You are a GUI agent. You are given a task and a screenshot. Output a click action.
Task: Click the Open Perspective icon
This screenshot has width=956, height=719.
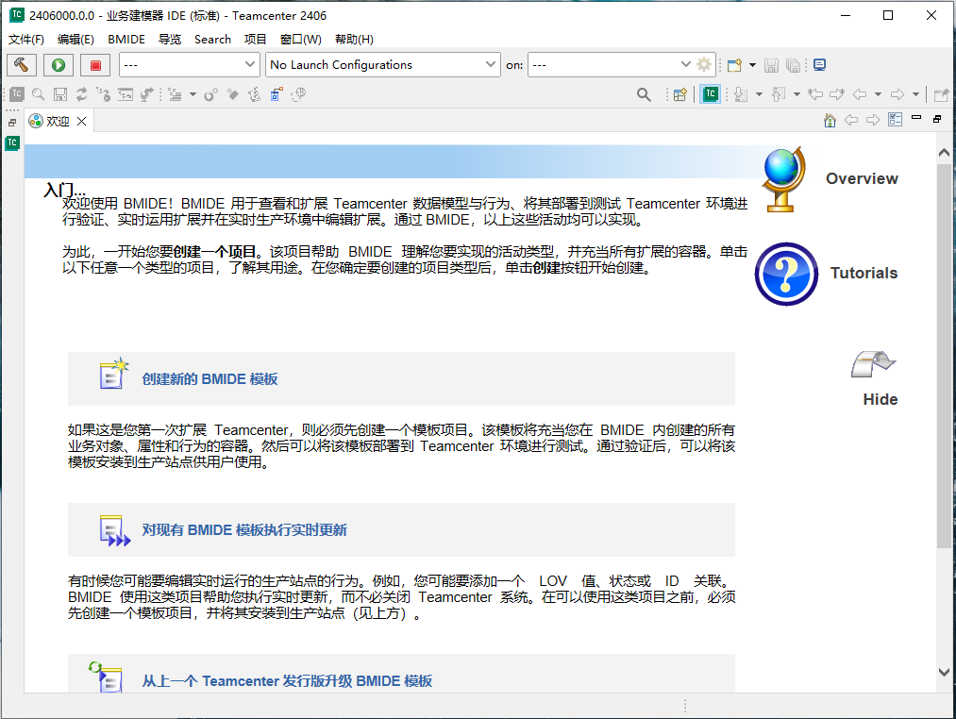pos(679,94)
